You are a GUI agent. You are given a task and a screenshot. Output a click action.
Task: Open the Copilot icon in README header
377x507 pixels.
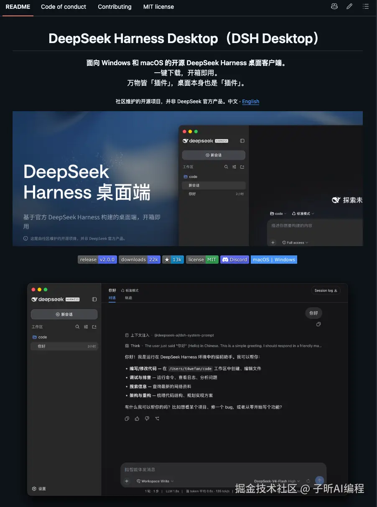point(334,6)
